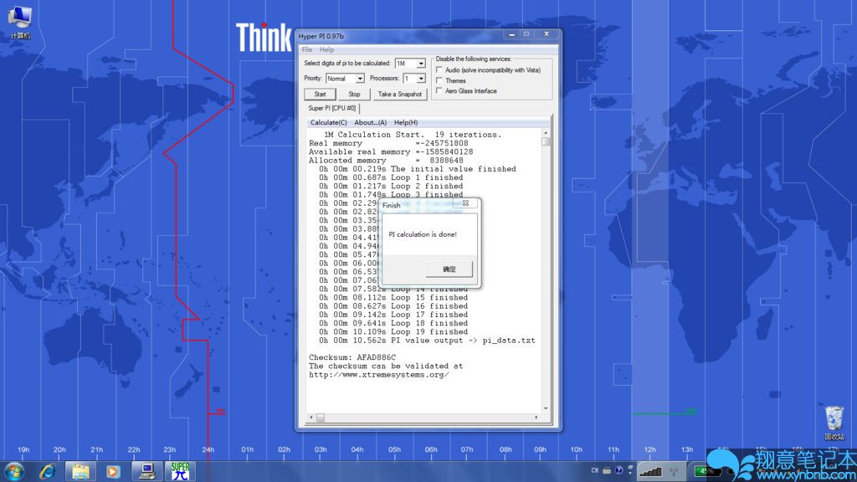This screenshot has height=482, width=857.
Task: Close the Hyper PI window
Action: click(546, 33)
